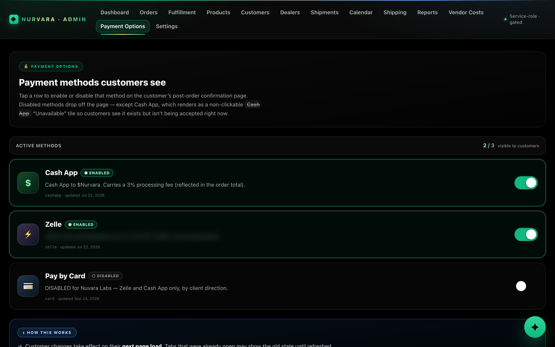555x347 pixels.
Task: Click the Pay by Card DISABLED badge
Action: [105, 276]
